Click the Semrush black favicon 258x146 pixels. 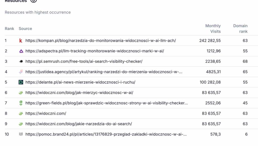click(x=21, y=61)
